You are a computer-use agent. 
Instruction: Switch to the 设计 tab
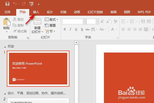pyautogui.click(x=50, y=12)
